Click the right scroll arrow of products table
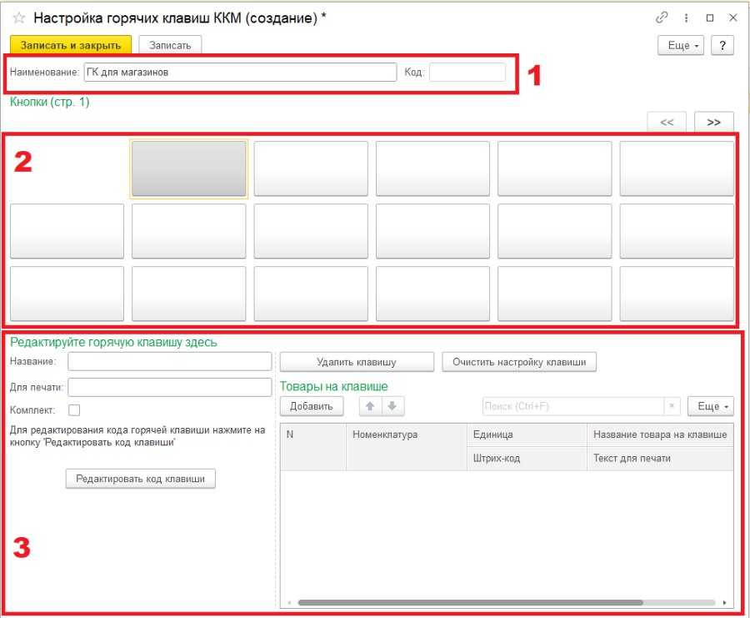Viewport: 750px width, 618px height. click(725, 603)
